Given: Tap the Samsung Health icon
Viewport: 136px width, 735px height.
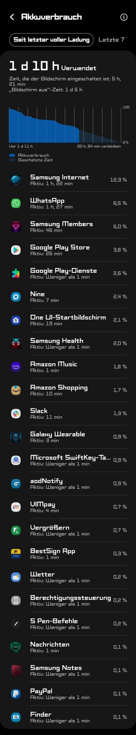Looking at the screenshot, I should [x=16, y=343].
